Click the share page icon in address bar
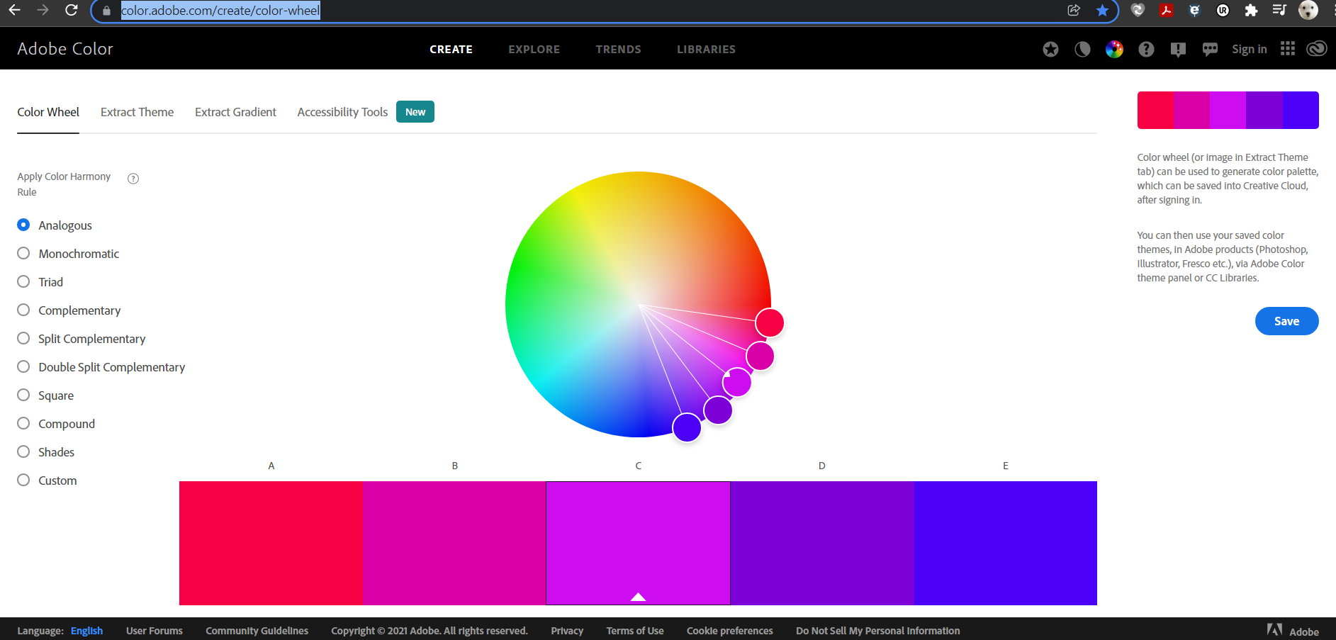Image resolution: width=1336 pixels, height=640 pixels. pyautogui.click(x=1074, y=10)
